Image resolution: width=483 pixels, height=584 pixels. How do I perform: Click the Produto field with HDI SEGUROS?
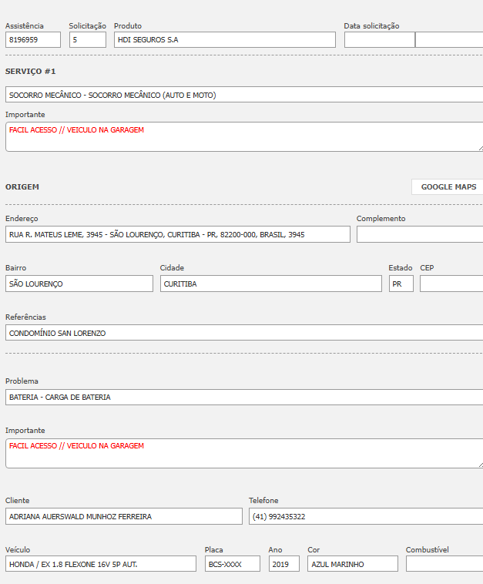click(x=224, y=40)
